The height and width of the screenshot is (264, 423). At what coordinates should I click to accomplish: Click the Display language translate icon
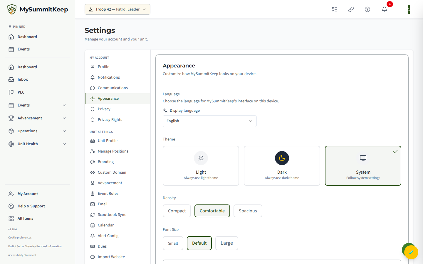coord(165,111)
